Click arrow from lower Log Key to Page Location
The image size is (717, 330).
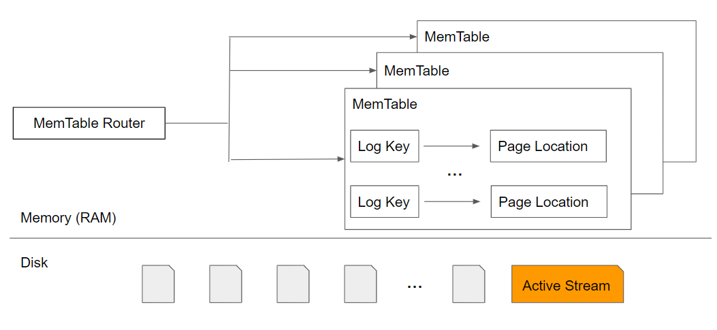pos(452,201)
